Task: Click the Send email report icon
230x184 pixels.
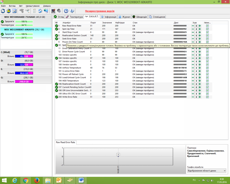Action: [x=40, y=11]
